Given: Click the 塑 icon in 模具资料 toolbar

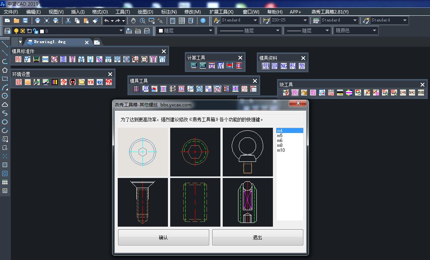Looking at the screenshot, I should [x=265, y=66].
